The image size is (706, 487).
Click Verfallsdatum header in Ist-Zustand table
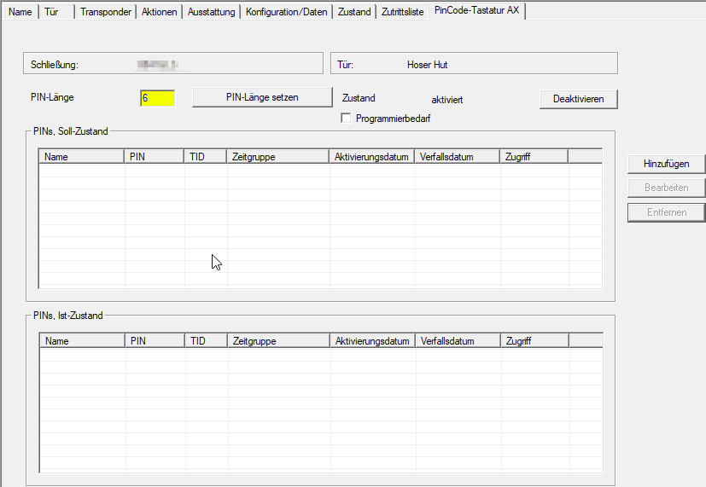click(x=457, y=341)
